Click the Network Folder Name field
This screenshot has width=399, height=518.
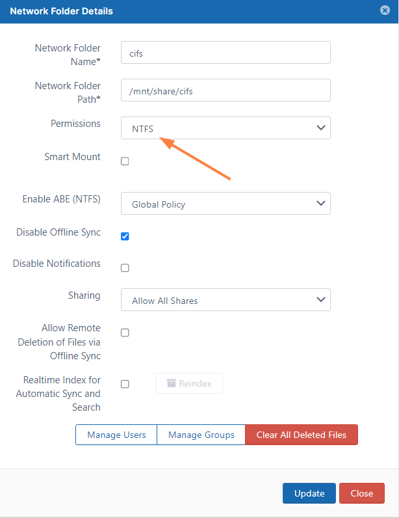(225, 53)
